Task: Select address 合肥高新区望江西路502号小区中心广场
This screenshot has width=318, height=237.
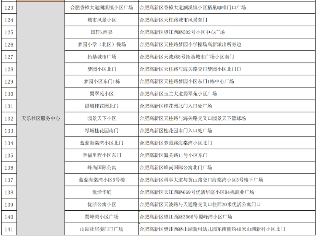Action: pos(227,32)
